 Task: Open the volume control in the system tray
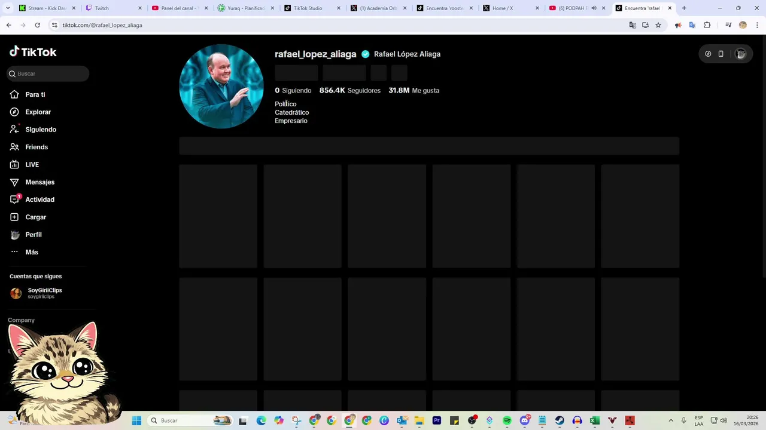(724, 420)
